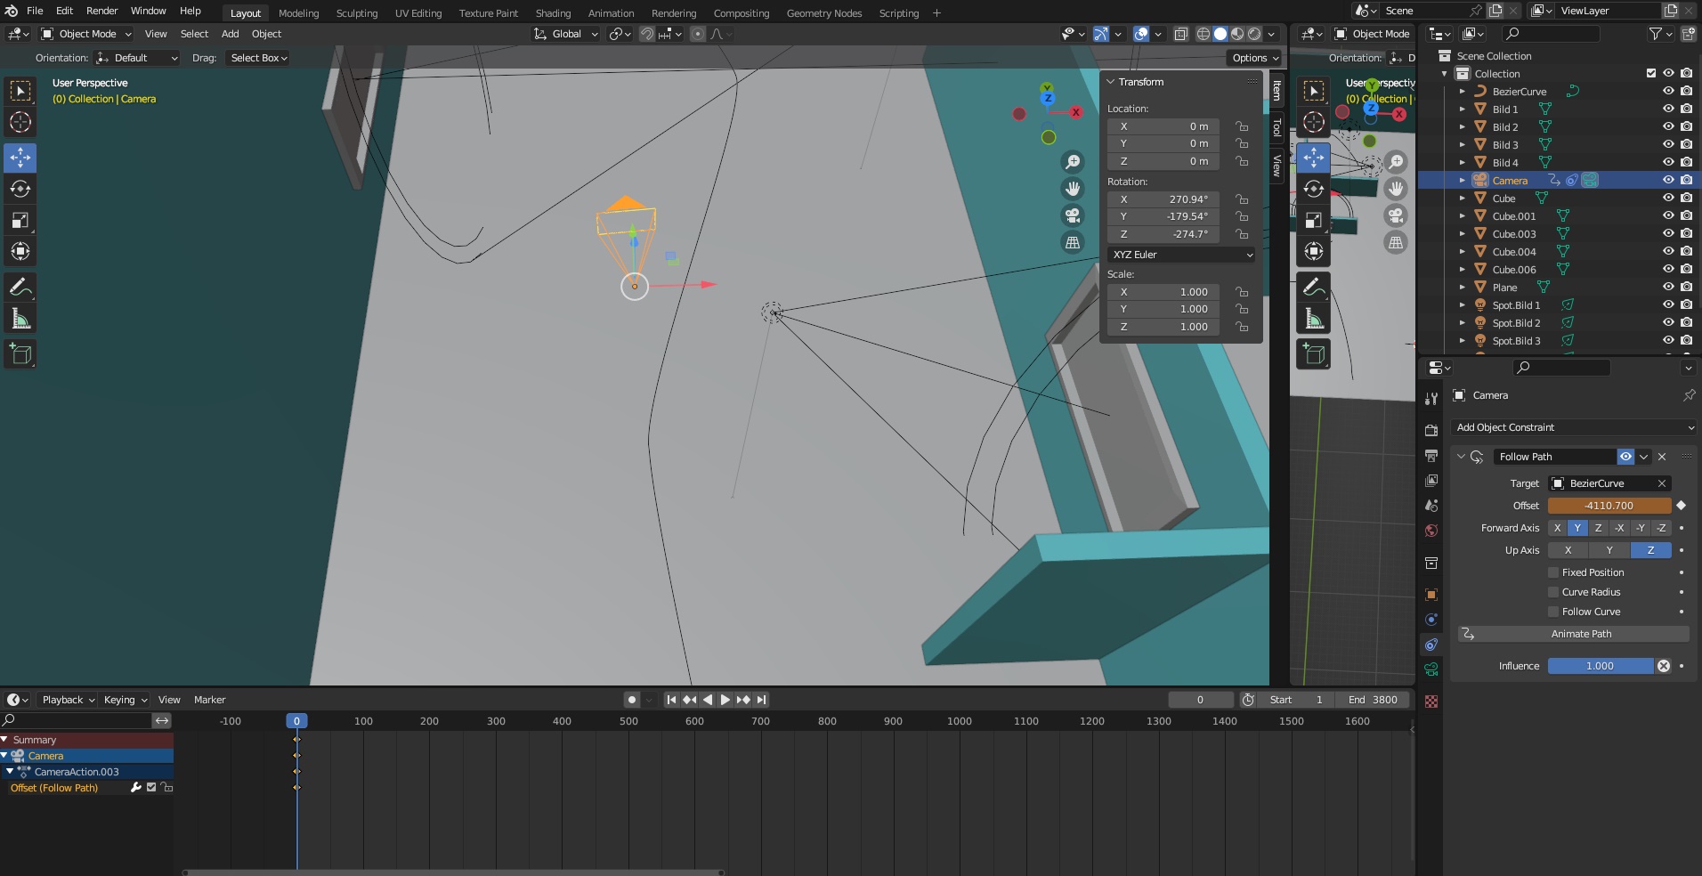Select the Measure tool in left toolbar
This screenshot has width=1702, height=876.
(20, 319)
